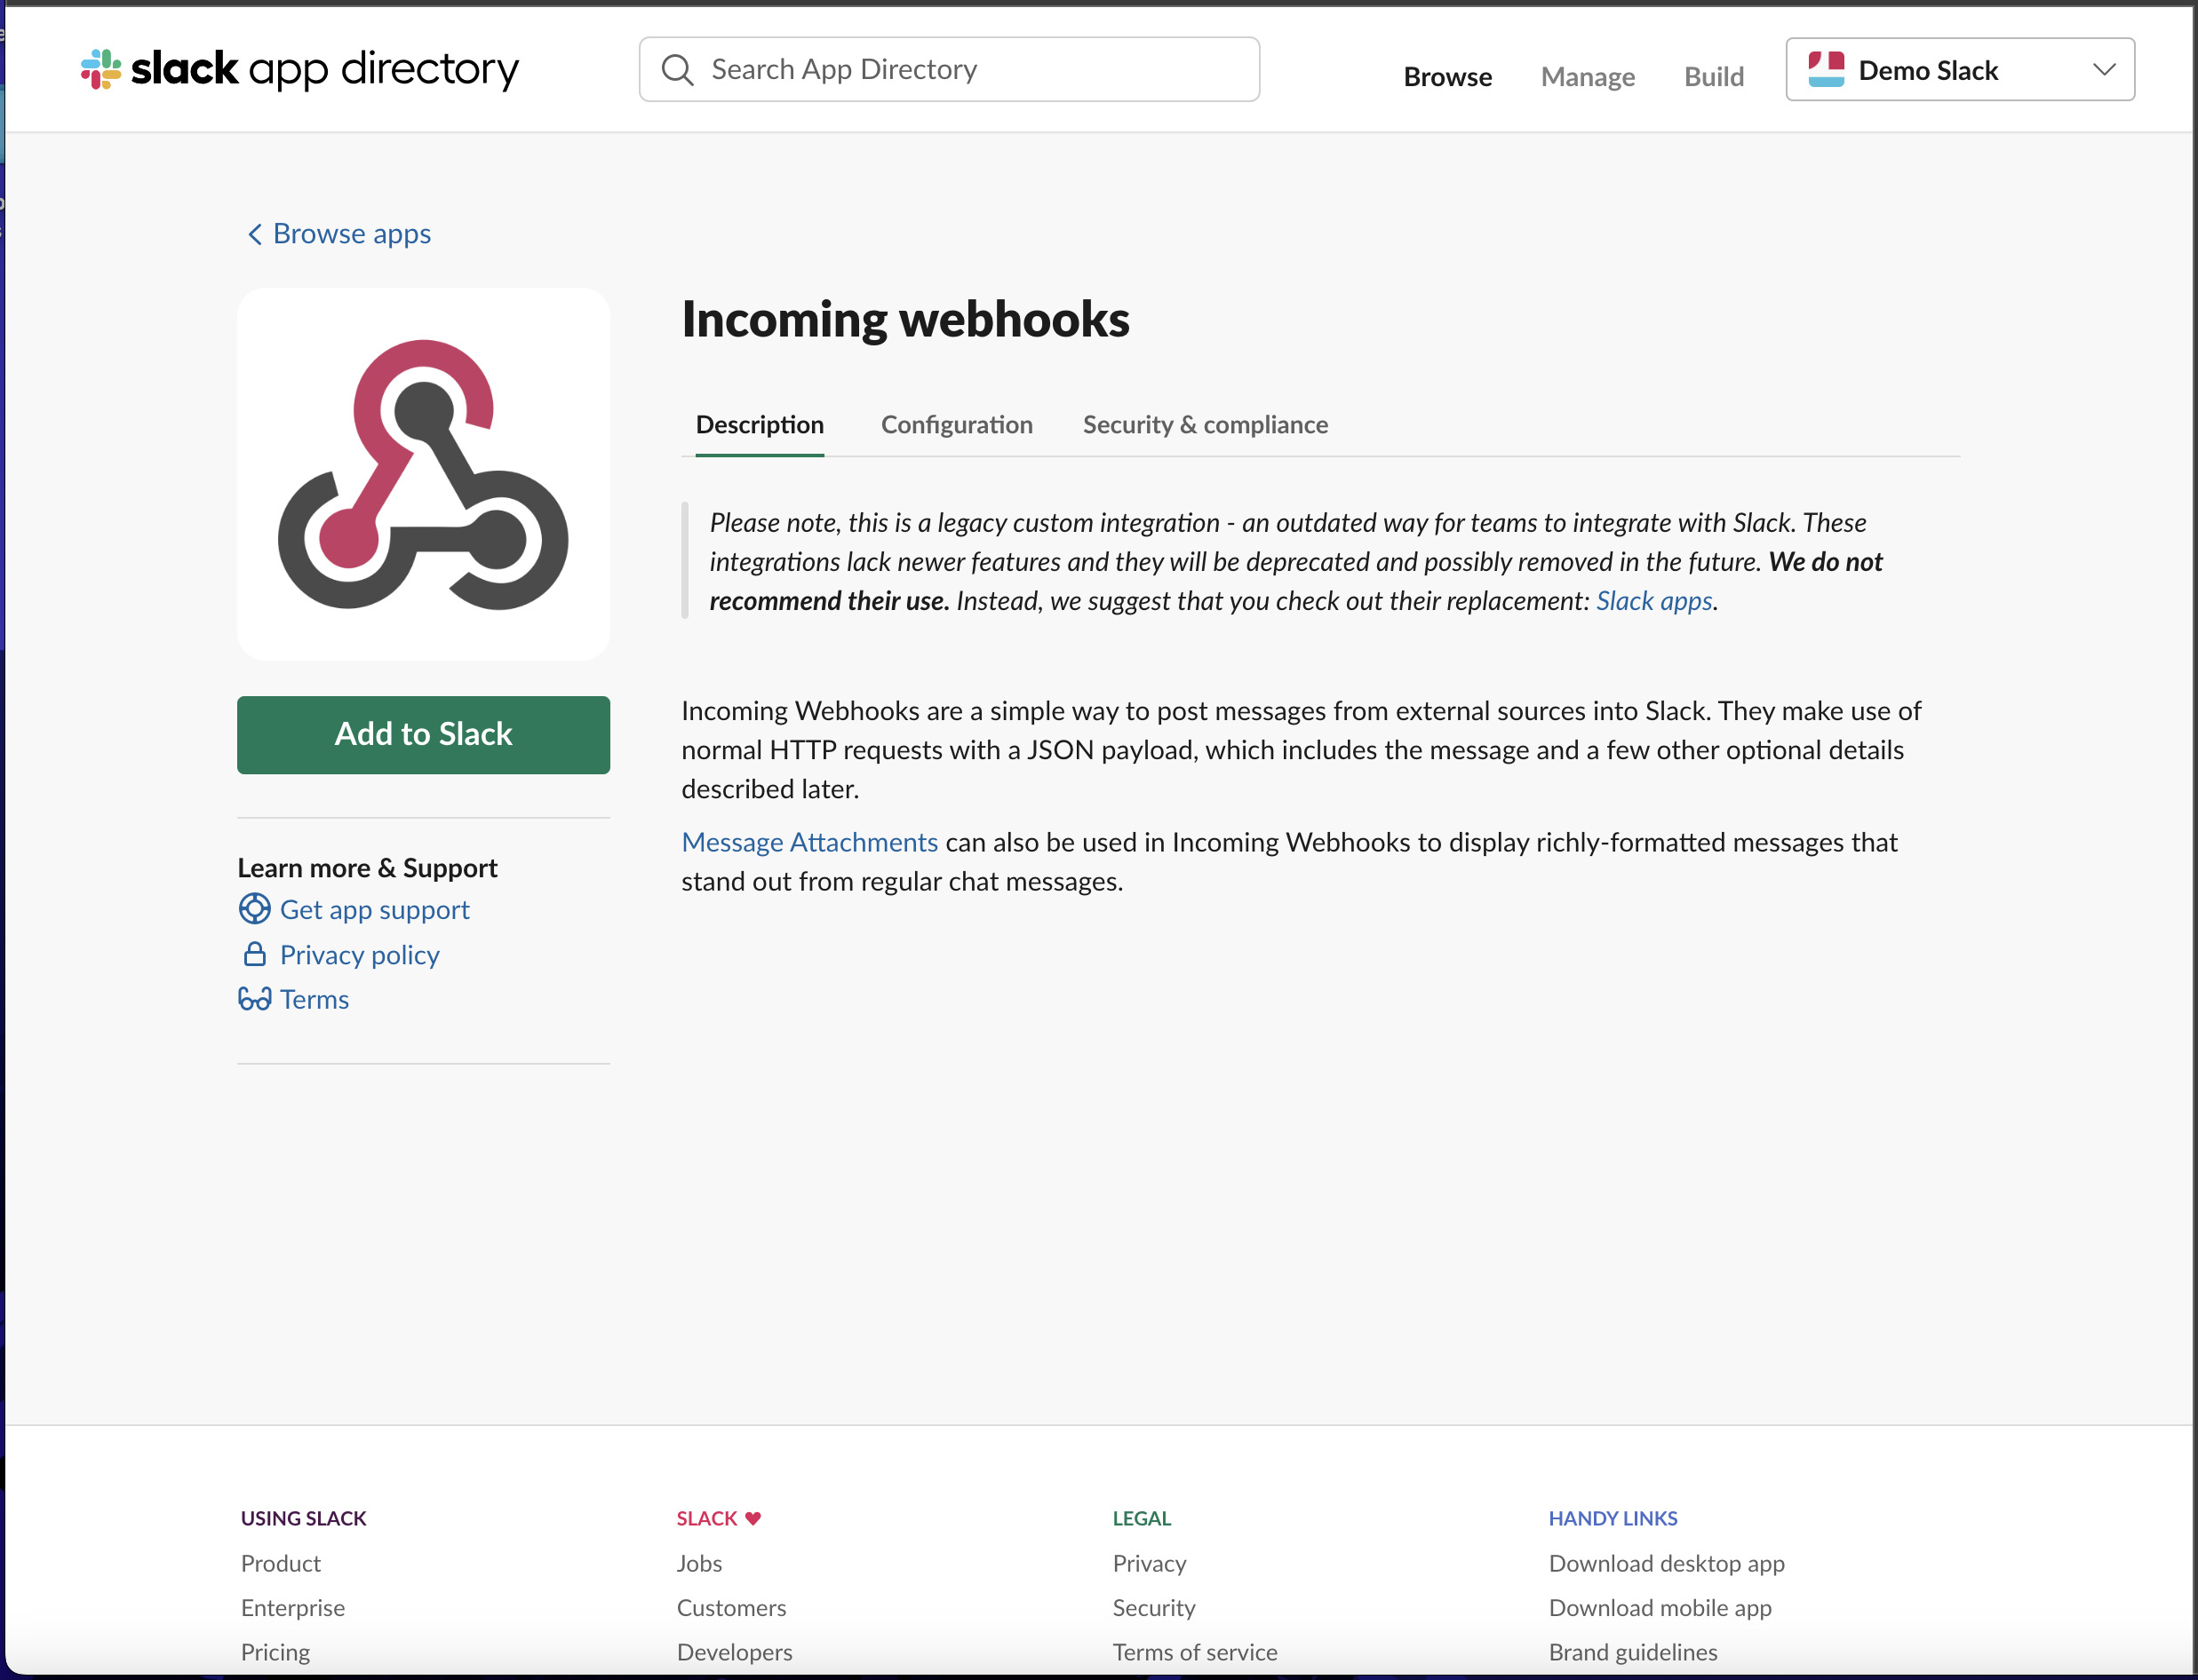Open the Terms link in sidebar
This screenshot has height=1680, width=2198.
[315, 1000]
